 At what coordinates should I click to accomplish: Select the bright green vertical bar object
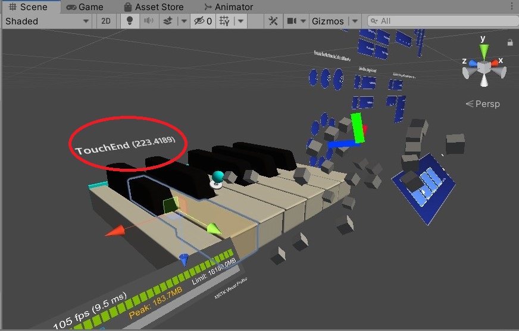[x=358, y=128]
